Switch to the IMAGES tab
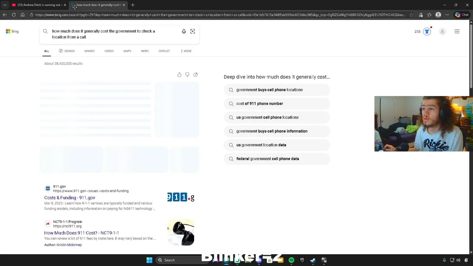This screenshot has width=473, height=266. pos(89,51)
